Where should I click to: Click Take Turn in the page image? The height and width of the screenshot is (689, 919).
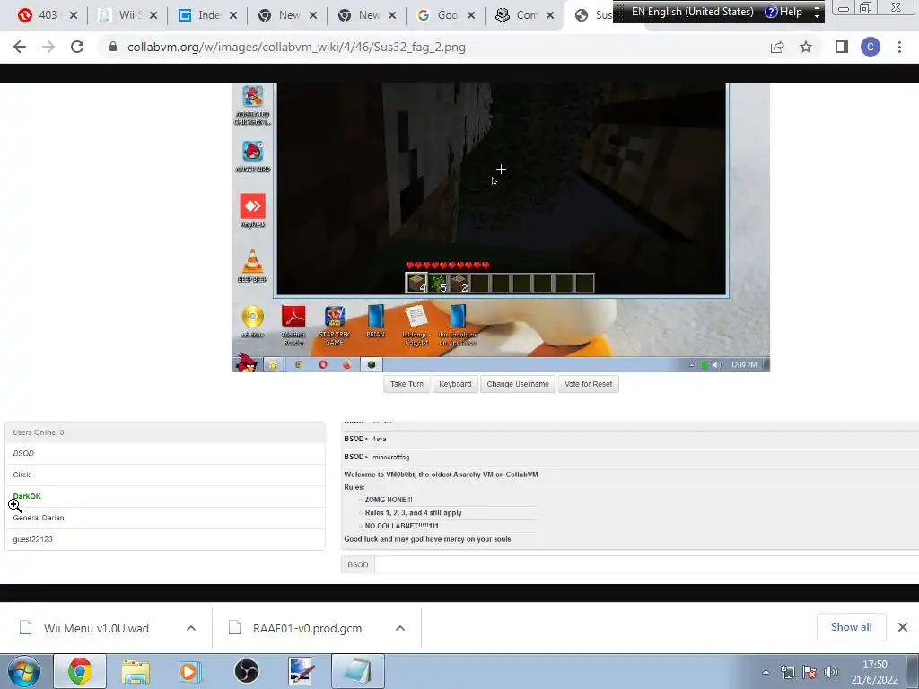(407, 384)
